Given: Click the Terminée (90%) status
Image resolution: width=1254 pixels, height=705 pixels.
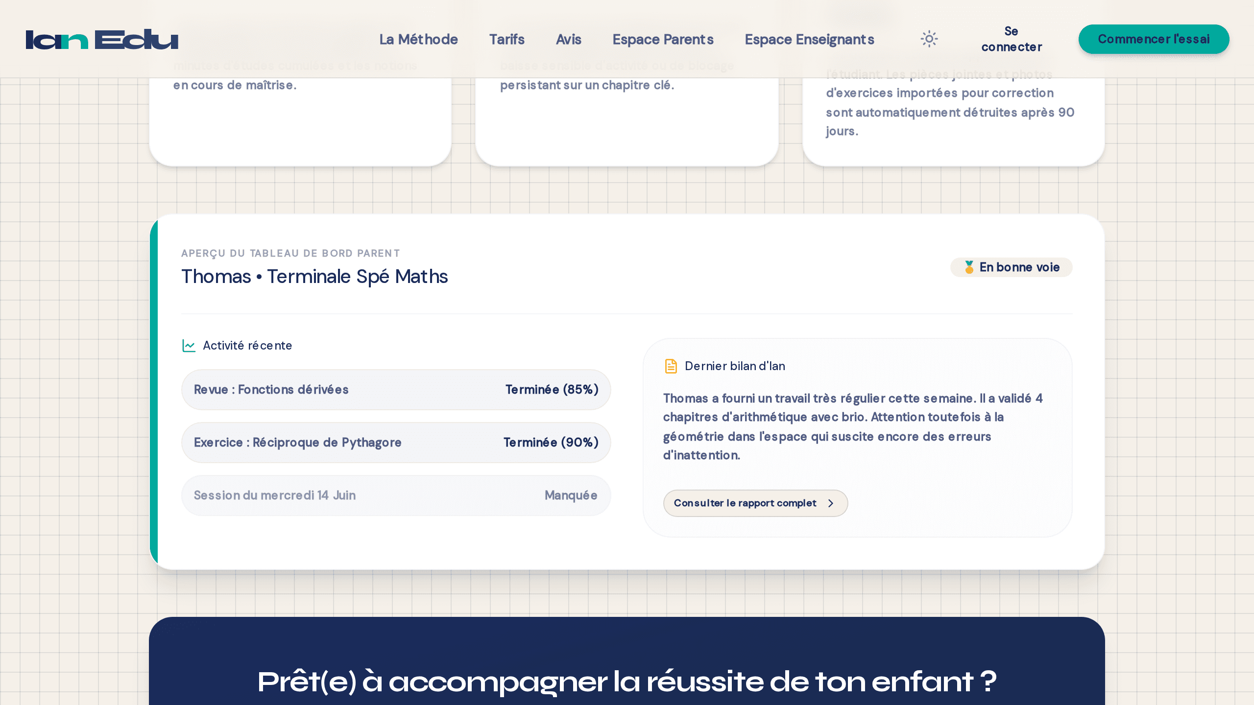Looking at the screenshot, I should tap(551, 443).
